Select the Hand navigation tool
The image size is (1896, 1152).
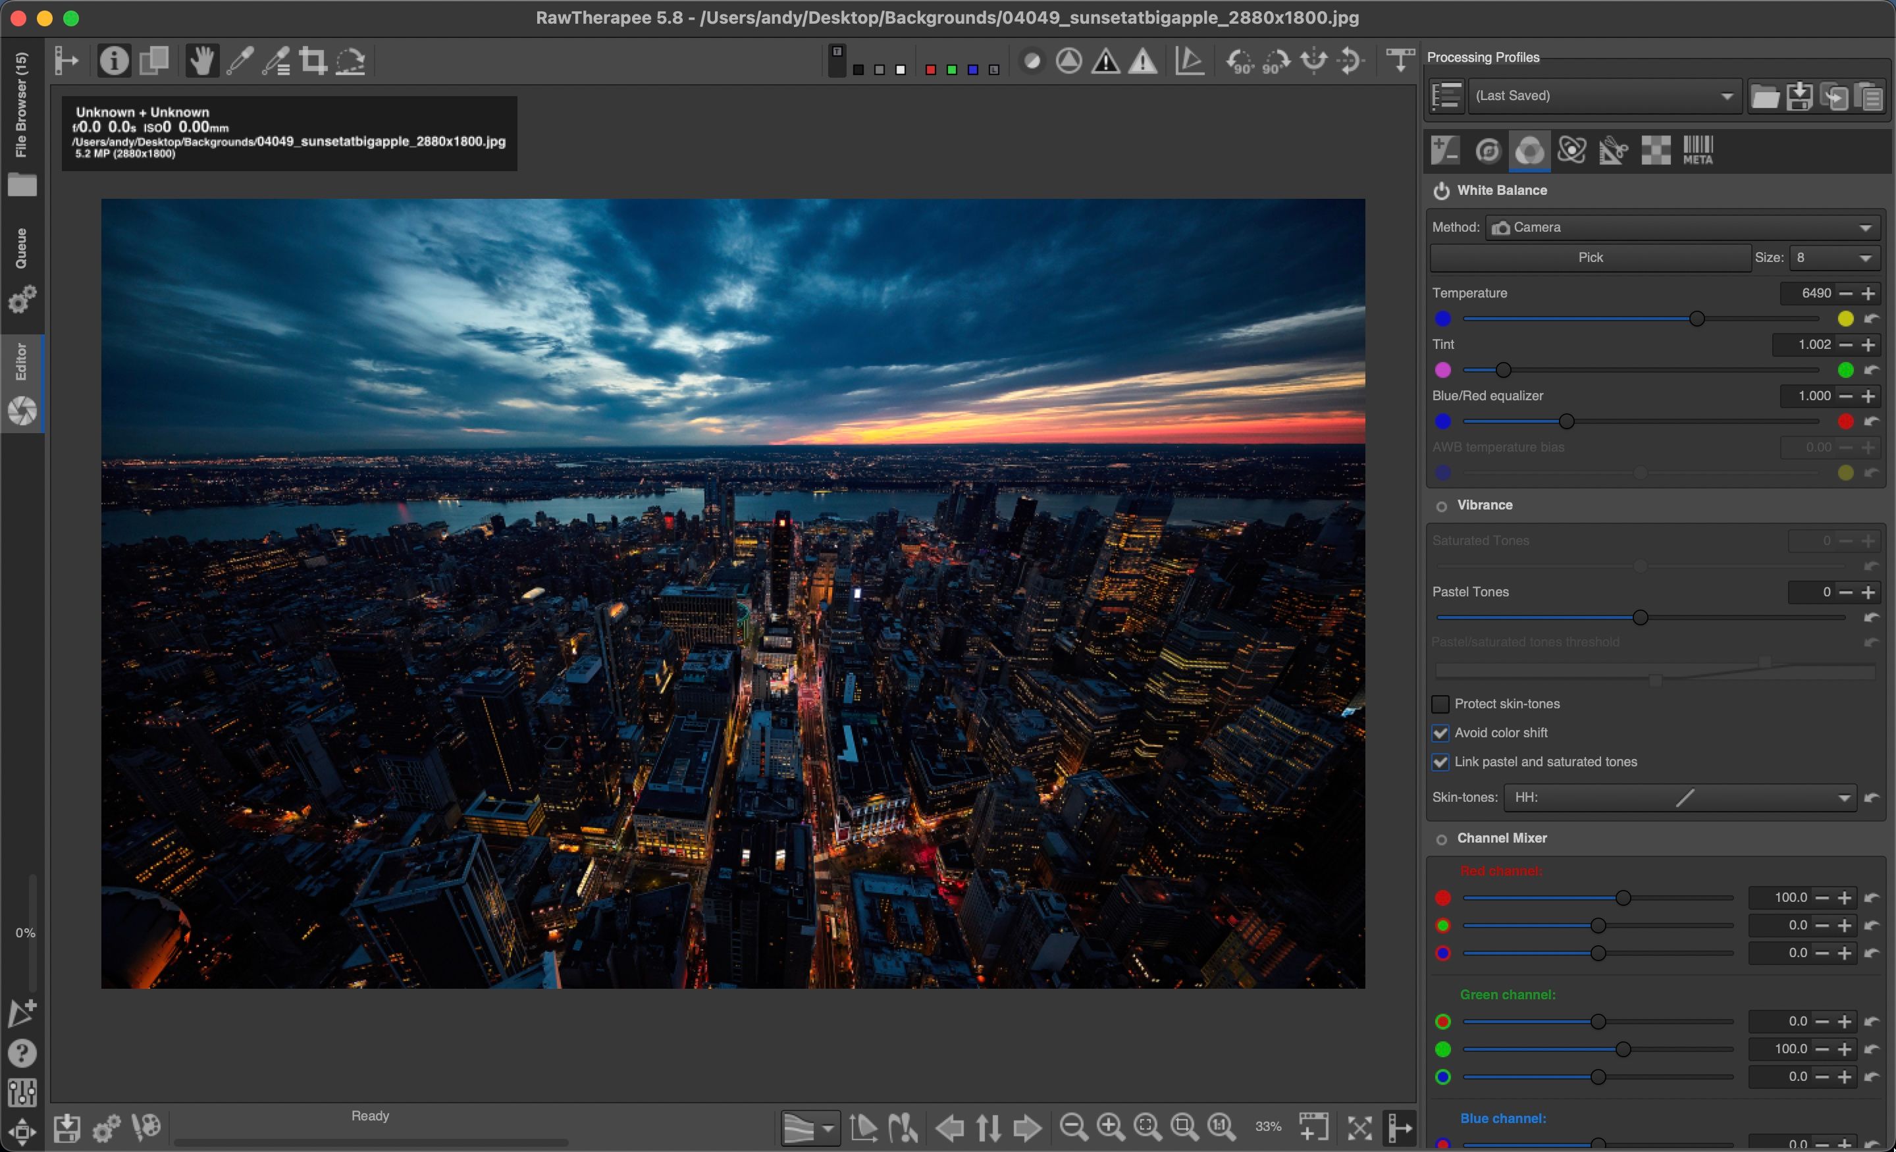pos(201,61)
